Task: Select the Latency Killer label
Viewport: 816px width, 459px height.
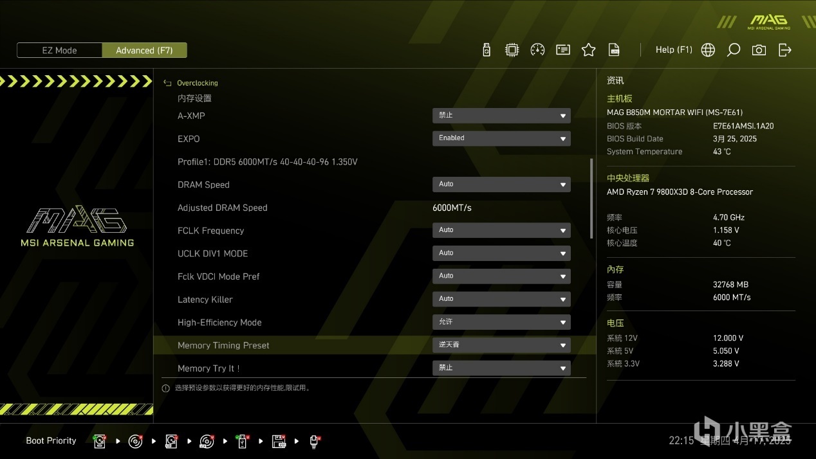Action: tap(205, 300)
